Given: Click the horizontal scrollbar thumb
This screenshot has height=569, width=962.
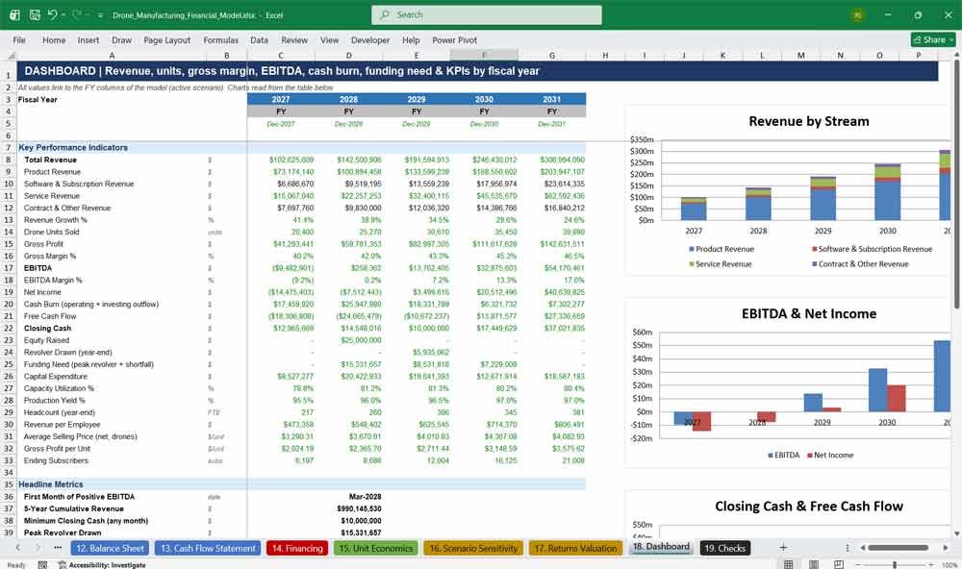Looking at the screenshot, I should coord(898,548).
